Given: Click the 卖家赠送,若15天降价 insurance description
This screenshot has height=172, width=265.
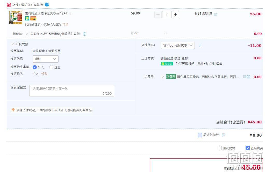Looking at the screenshot, I should (55, 34).
